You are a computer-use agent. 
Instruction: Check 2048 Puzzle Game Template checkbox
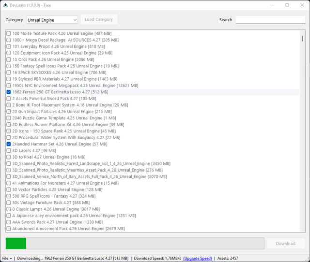click(9, 118)
